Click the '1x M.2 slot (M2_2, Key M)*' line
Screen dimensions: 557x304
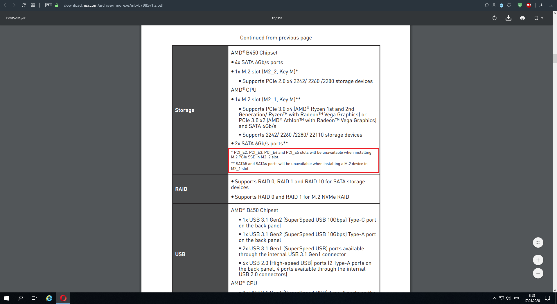point(265,72)
